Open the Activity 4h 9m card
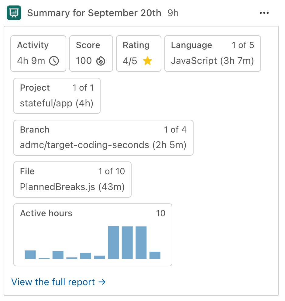This screenshot has width=285, height=301. pyautogui.click(x=38, y=54)
